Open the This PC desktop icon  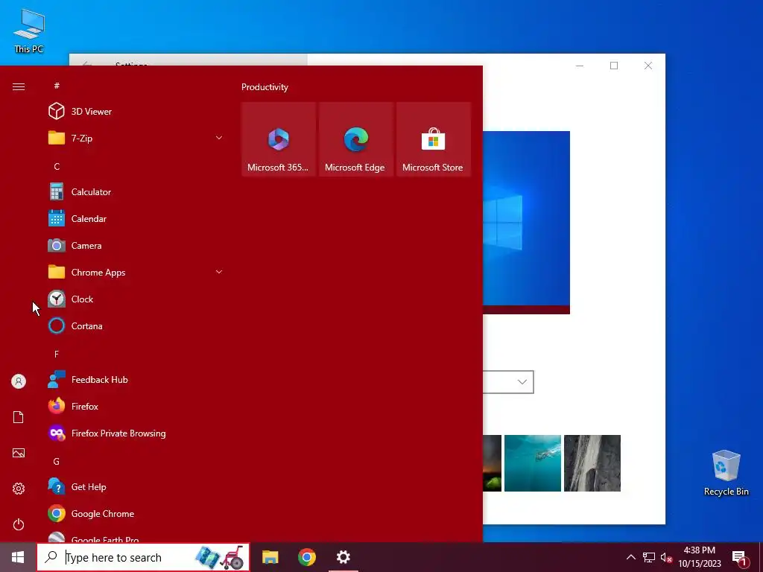pyautogui.click(x=29, y=31)
